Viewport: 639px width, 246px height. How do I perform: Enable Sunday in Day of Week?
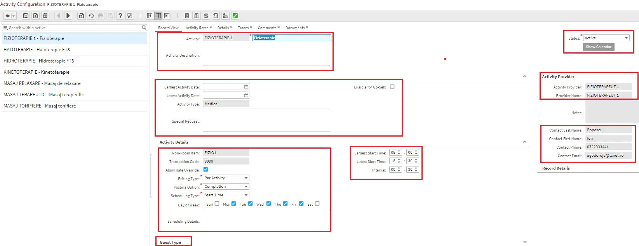point(217,204)
